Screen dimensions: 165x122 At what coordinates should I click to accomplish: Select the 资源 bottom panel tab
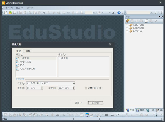[130, 110]
